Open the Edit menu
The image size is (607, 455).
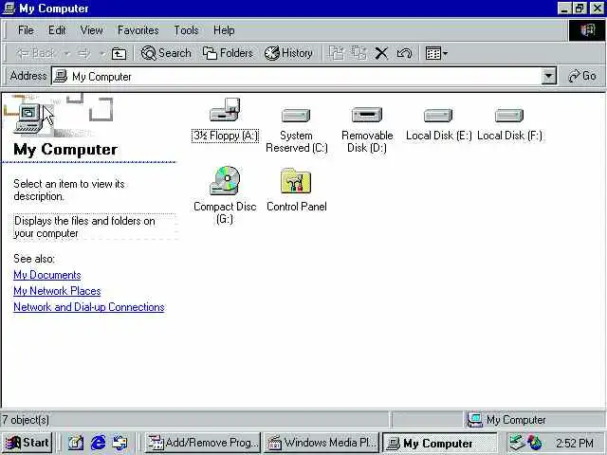click(x=57, y=30)
